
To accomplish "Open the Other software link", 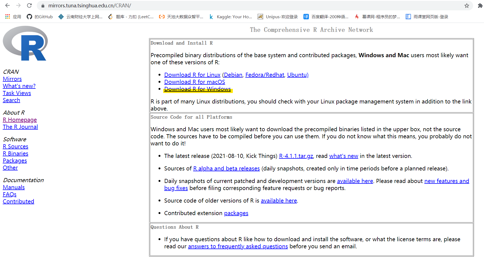I will coord(10,168).
